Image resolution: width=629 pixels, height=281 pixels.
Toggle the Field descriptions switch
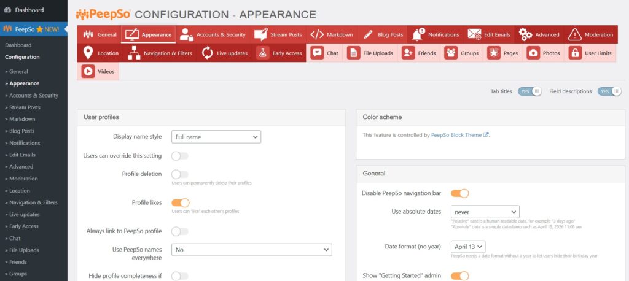pyautogui.click(x=609, y=91)
